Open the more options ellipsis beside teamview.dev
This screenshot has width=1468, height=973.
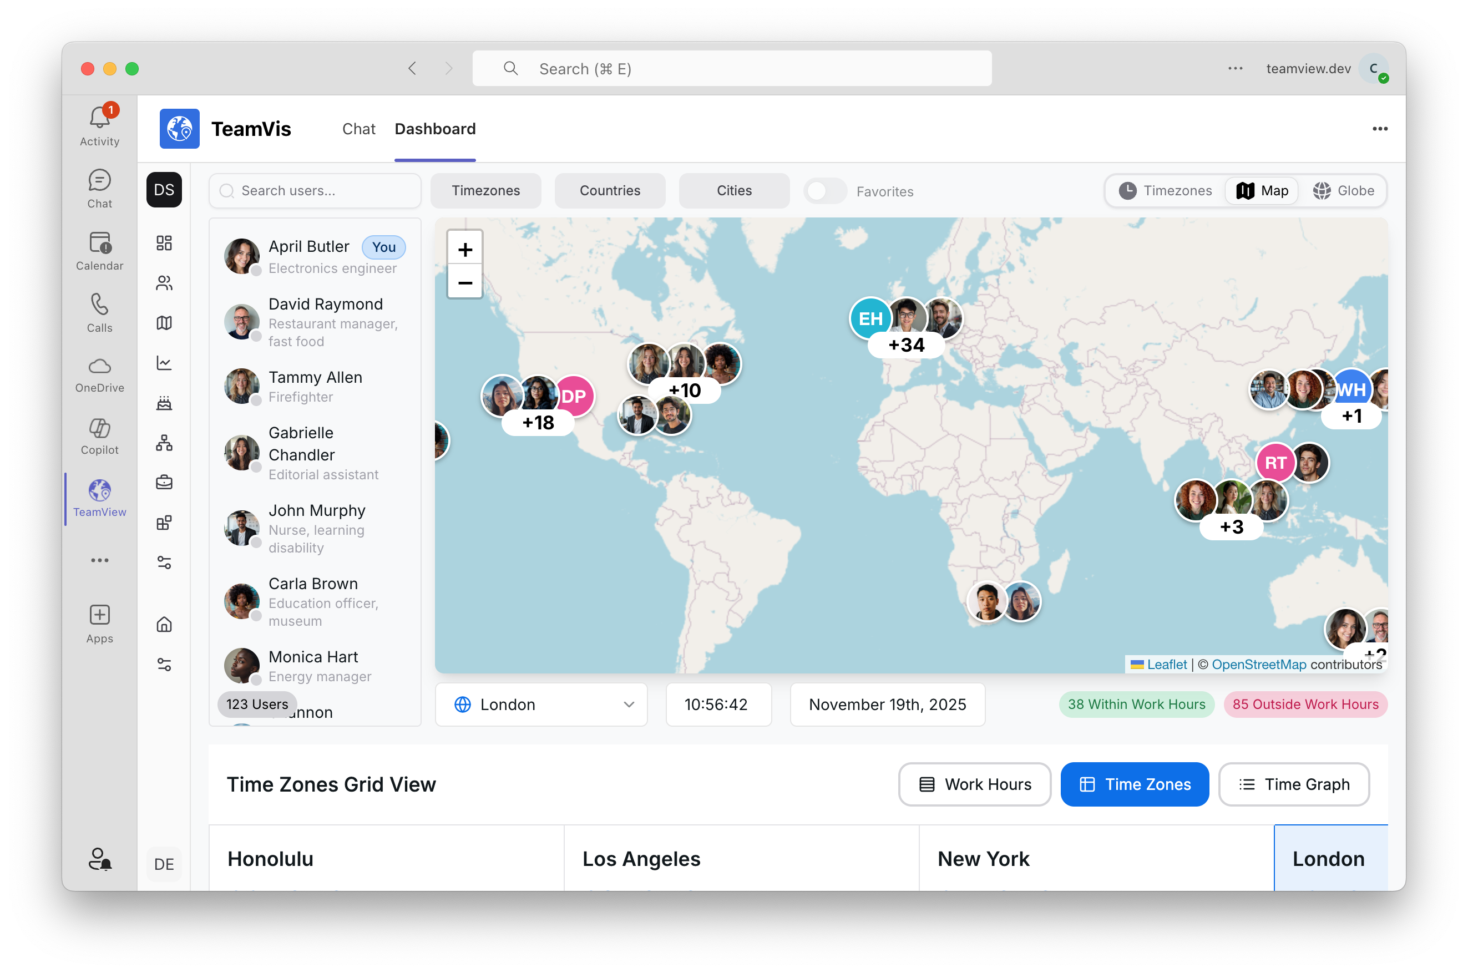[x=1235, y=68]
